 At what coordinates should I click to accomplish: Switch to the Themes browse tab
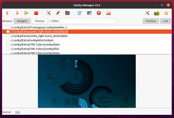coord(40,21)
